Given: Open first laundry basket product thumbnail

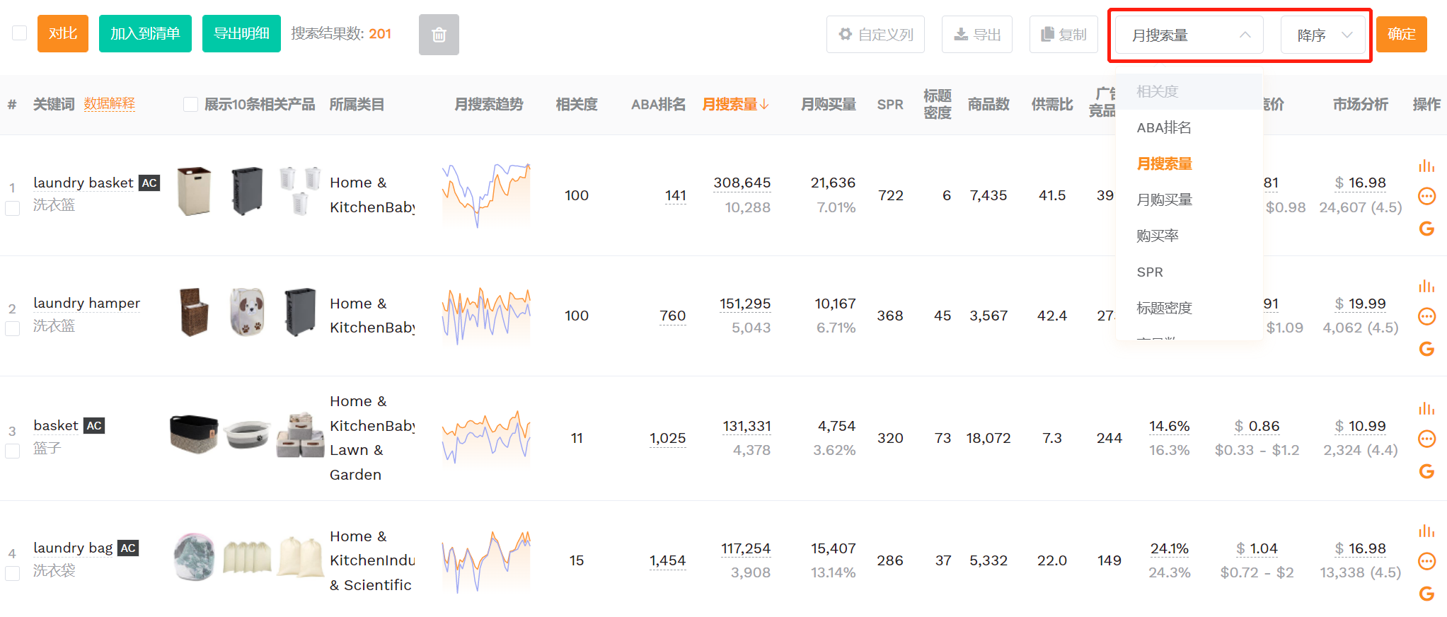Looking at the screenshot, I should (194, 191).
